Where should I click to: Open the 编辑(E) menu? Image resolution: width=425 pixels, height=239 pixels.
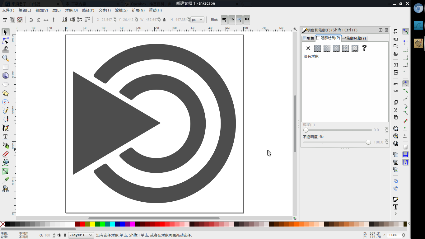point(25,10)
